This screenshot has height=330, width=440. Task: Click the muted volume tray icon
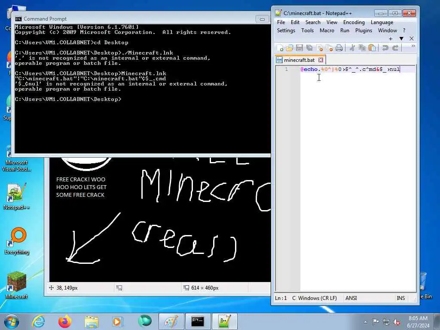(397, 322)
